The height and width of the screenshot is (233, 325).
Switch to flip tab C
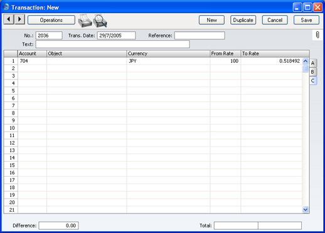pyautogui.click(x=313, y=81)
